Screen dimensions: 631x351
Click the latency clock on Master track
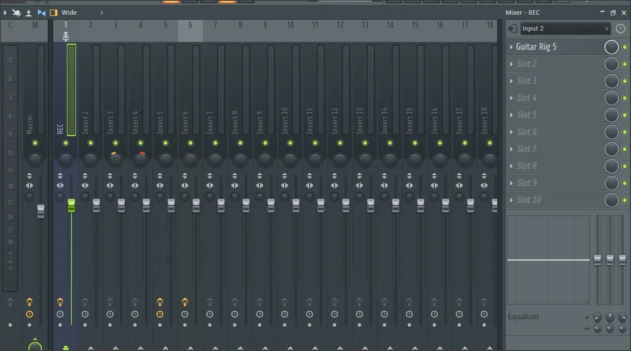pyautogui.click(x=29, y=314)
